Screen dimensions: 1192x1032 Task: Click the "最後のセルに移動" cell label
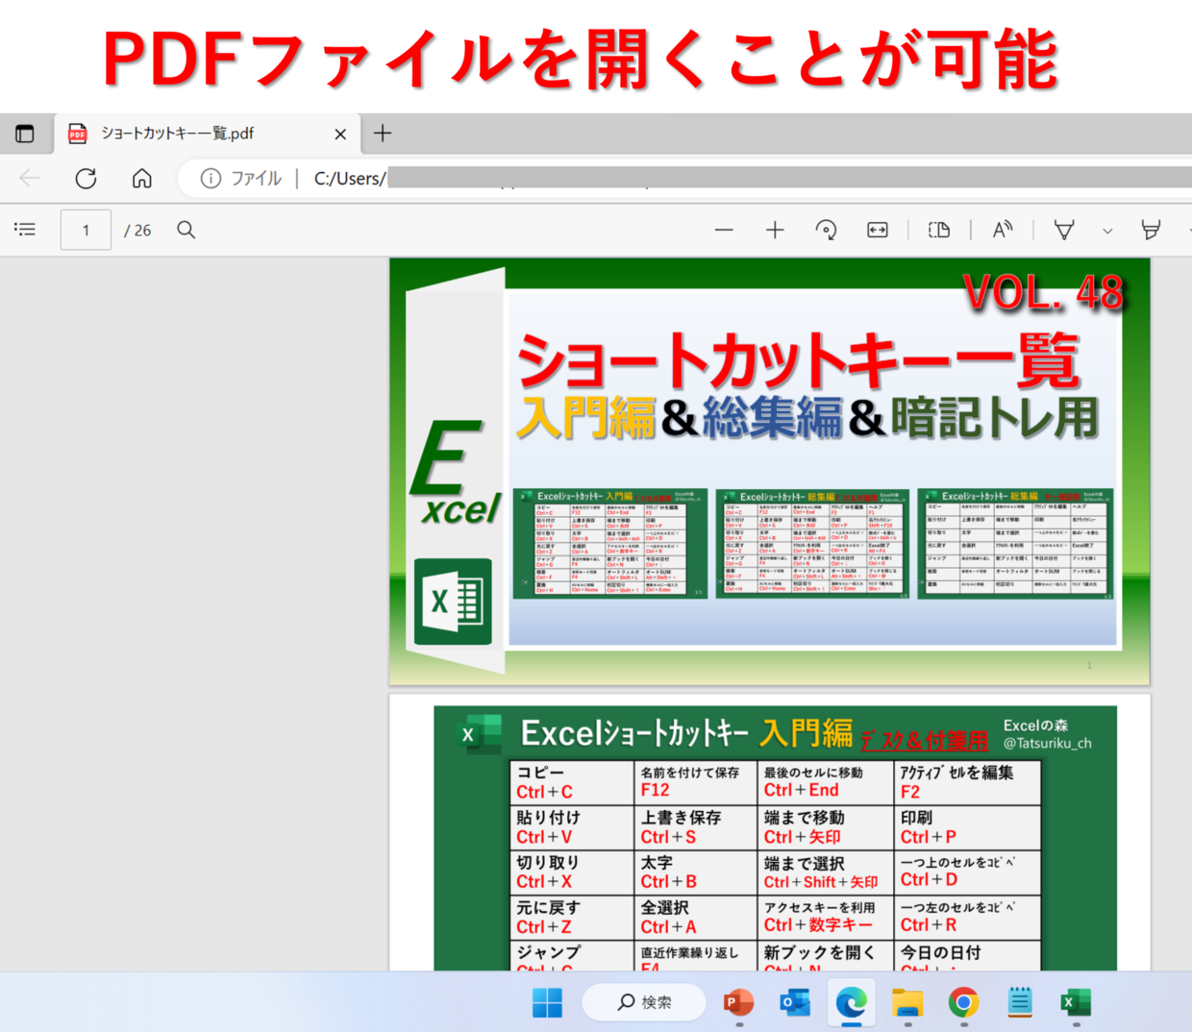point(813,773)
